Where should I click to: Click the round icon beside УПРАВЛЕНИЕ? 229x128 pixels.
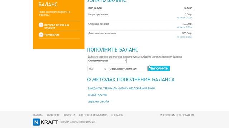(41, 35)
